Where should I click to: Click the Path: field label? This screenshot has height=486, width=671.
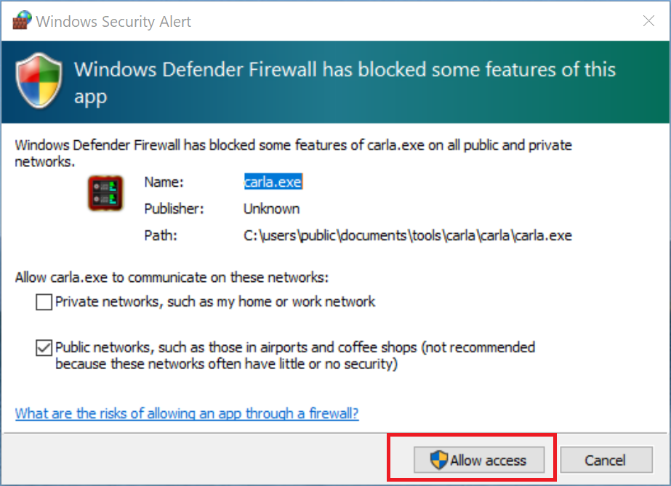click(160, 235)
